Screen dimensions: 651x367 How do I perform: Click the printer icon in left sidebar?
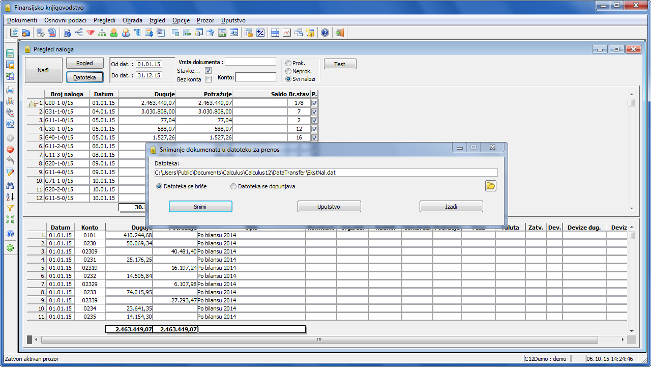click(x=10, y=90)
